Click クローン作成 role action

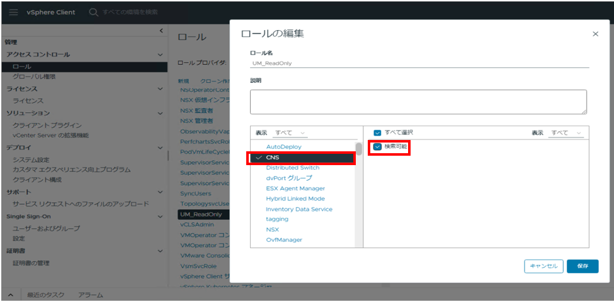click(x=215, y=81)
